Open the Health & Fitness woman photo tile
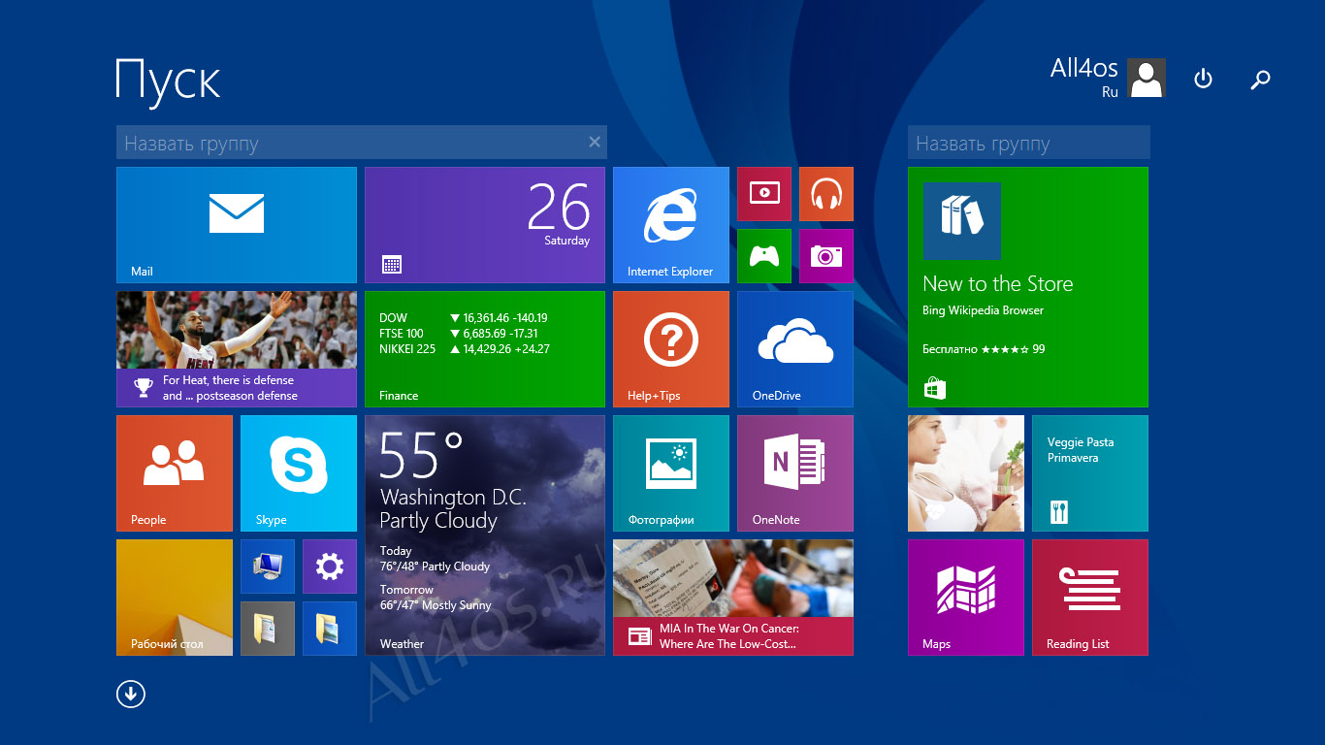This screenshot has width=1325, height=745. point(966,473)
